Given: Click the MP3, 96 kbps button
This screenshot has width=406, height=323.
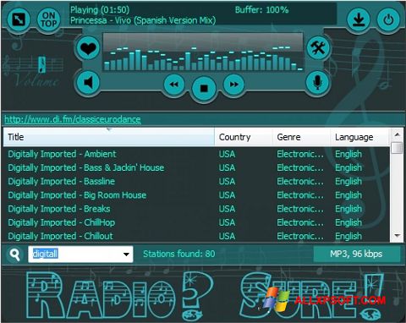Looking at the screenshot, I should [x=356, y=254].
